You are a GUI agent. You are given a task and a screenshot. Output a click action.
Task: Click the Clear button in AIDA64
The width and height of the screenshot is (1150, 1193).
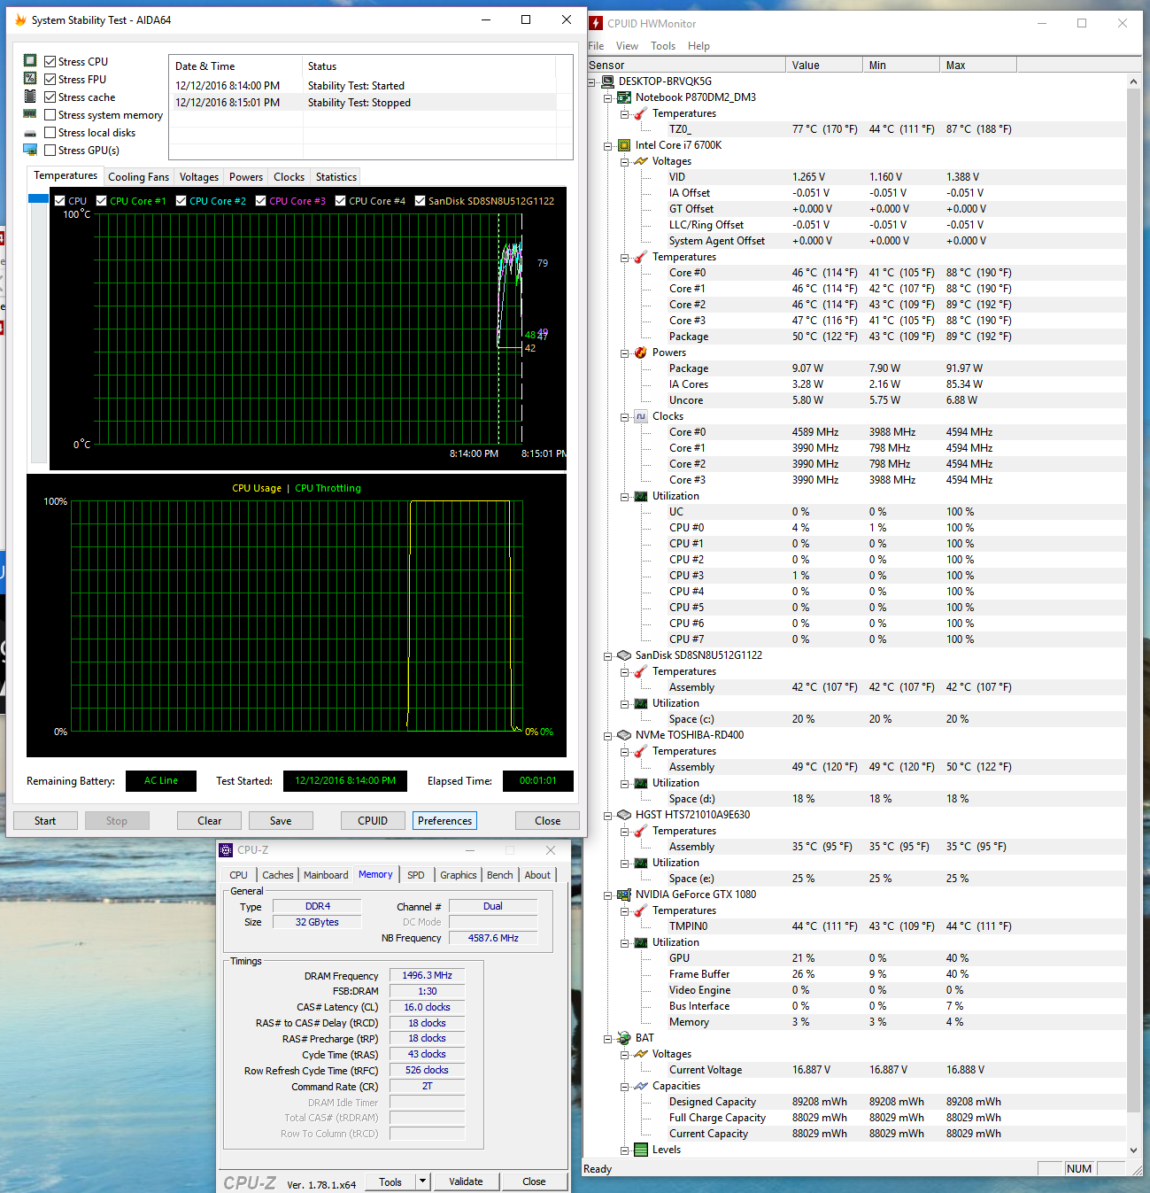click(210, 821)
